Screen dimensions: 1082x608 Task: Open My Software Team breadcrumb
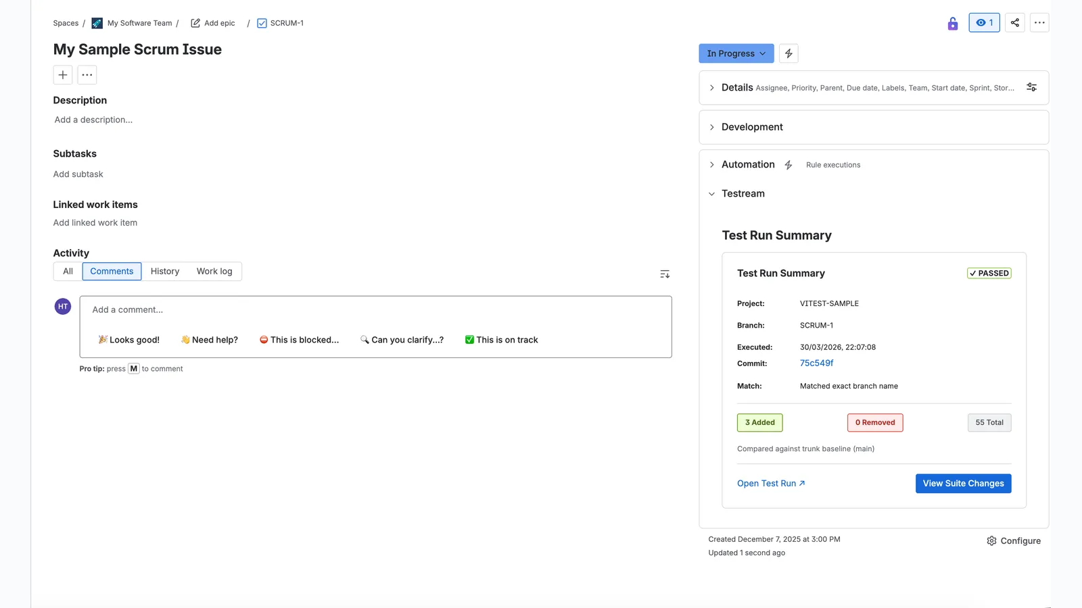[x=139, y=23]
